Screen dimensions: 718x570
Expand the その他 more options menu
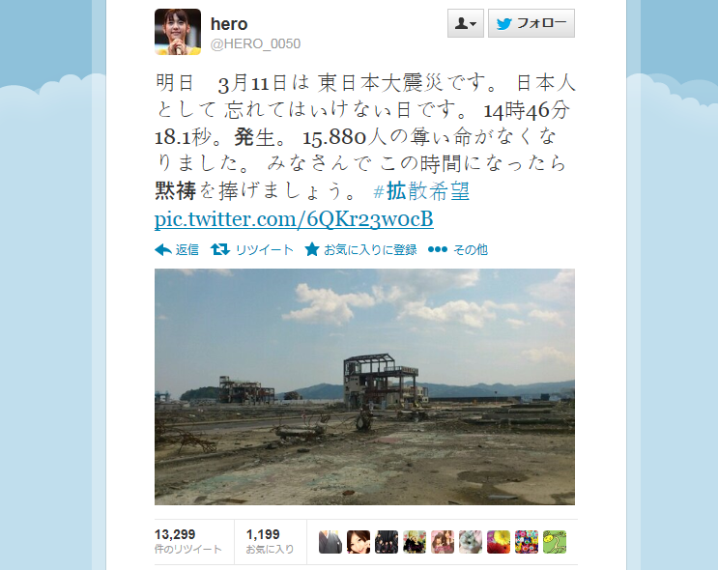[x=457, y=249]
